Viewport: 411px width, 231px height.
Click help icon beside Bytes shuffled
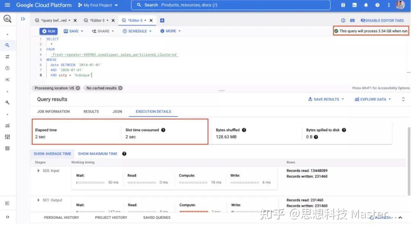[244, 130]
